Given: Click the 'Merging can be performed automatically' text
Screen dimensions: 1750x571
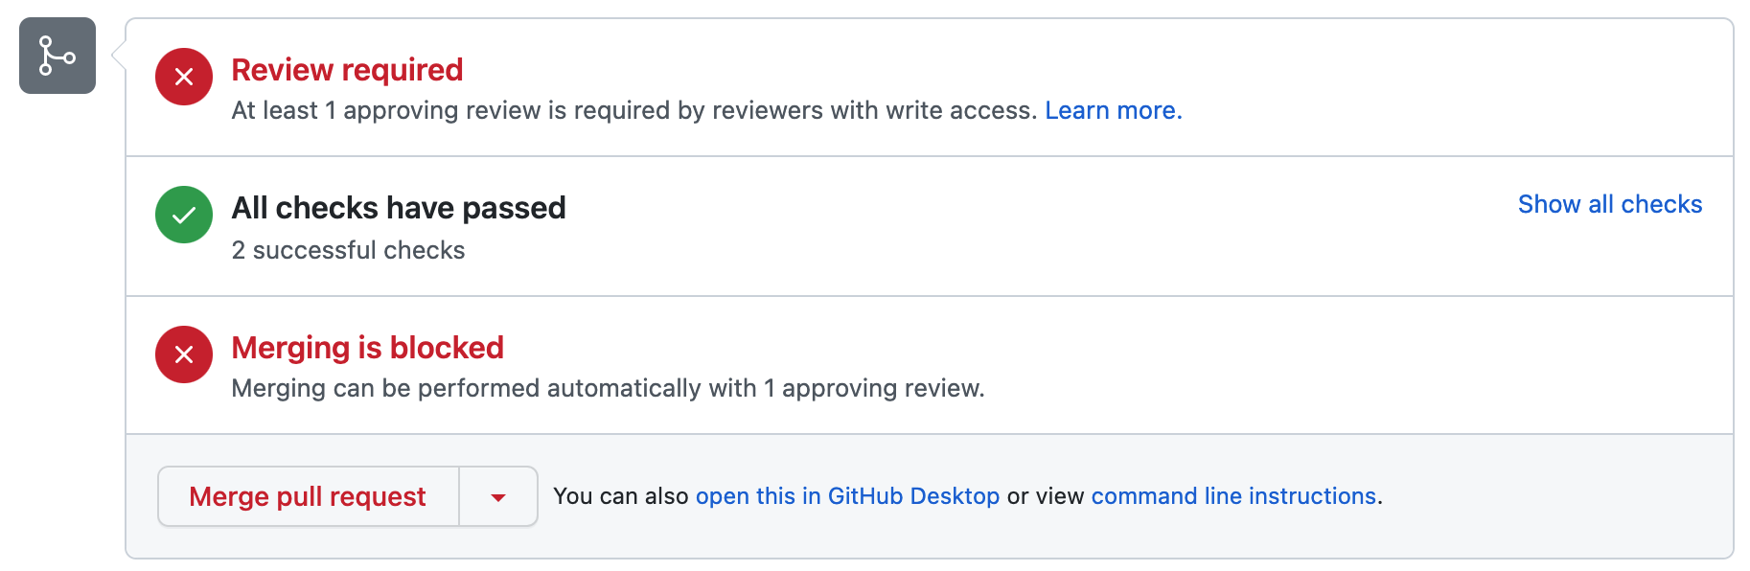Looking at the screenshot, I should pos(608,389).
